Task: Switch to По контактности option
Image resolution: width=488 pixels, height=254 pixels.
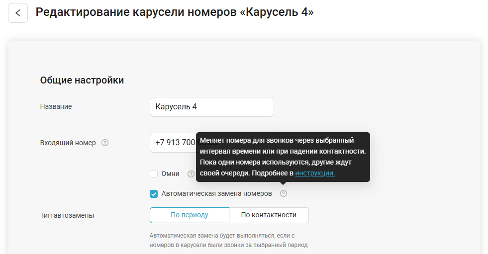Action: click(x=269, y=215)
